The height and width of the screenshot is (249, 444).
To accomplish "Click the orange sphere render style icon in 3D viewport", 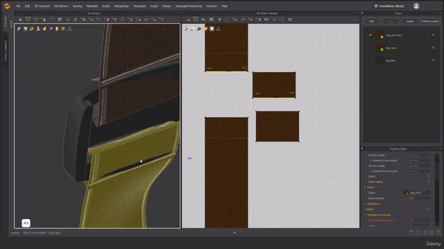I will [x=63, y=29].
